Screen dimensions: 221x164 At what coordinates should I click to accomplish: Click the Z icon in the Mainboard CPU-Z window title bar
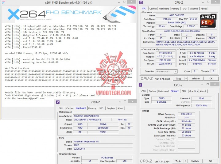[58, 102]
